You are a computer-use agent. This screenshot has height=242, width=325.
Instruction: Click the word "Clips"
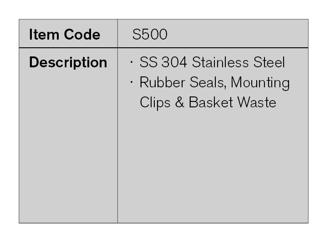[x=154, y=102]
